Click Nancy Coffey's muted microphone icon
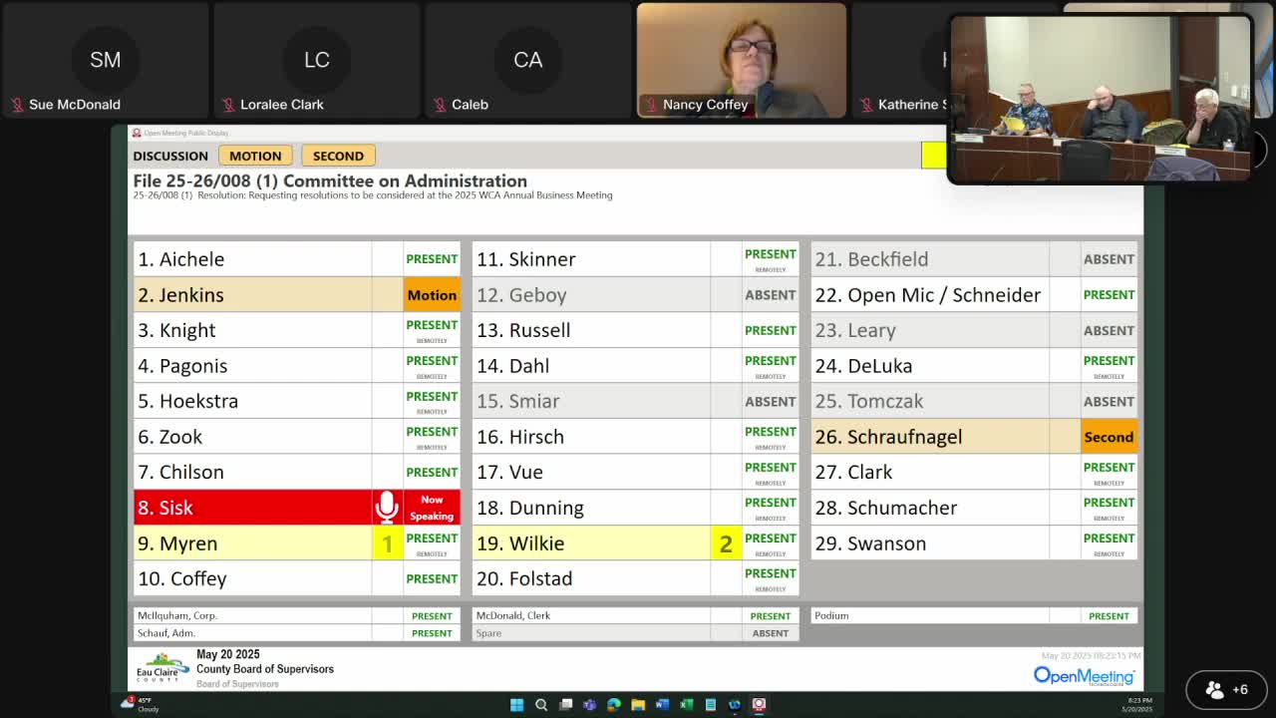The width and height of the screenshot is (1276, 718). click(651, 105)
